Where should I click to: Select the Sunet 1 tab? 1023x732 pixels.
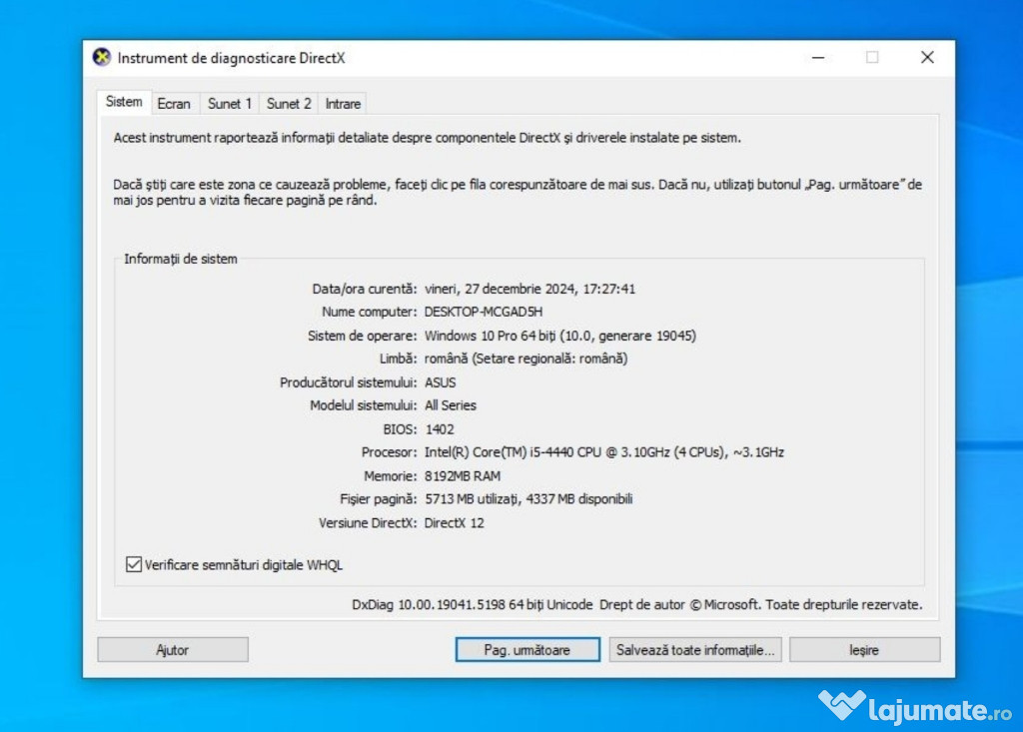click(229, 104)
